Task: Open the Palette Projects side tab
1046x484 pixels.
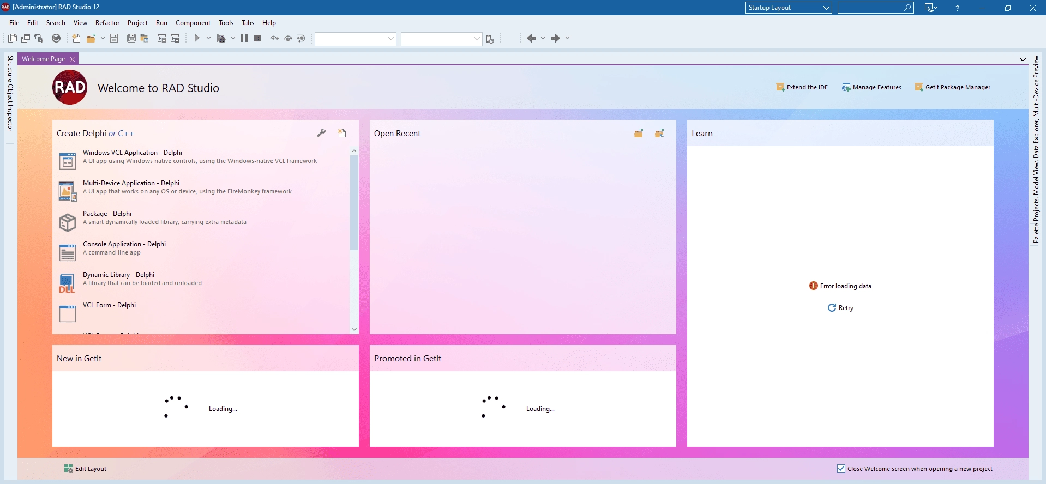Action: tap(1036, 149)
